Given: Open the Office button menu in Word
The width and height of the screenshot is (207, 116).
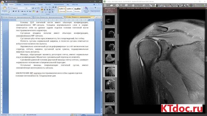Looking at the screenshot, I should [2, 2].
